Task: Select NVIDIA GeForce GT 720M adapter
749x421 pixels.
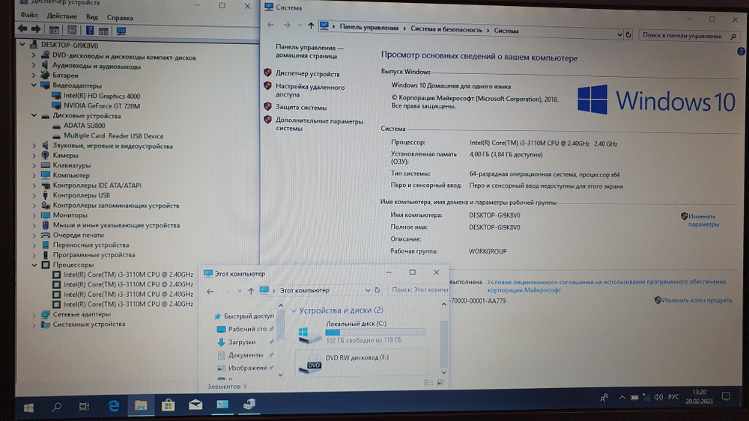Action: point(102,106)
